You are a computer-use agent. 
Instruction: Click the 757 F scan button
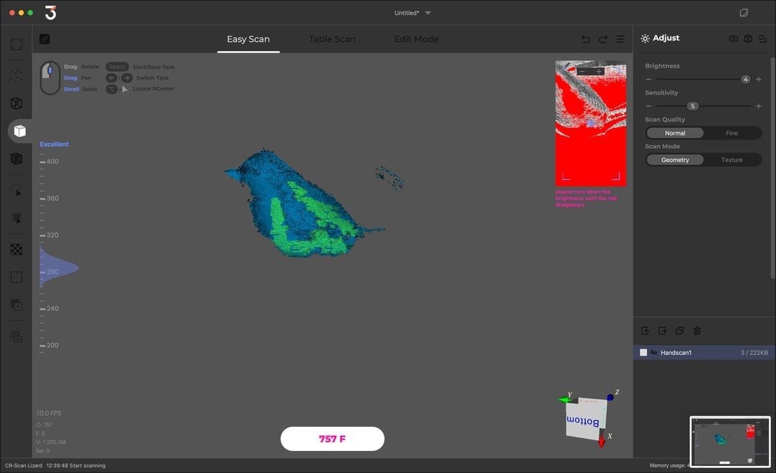(x=332, y=439)
